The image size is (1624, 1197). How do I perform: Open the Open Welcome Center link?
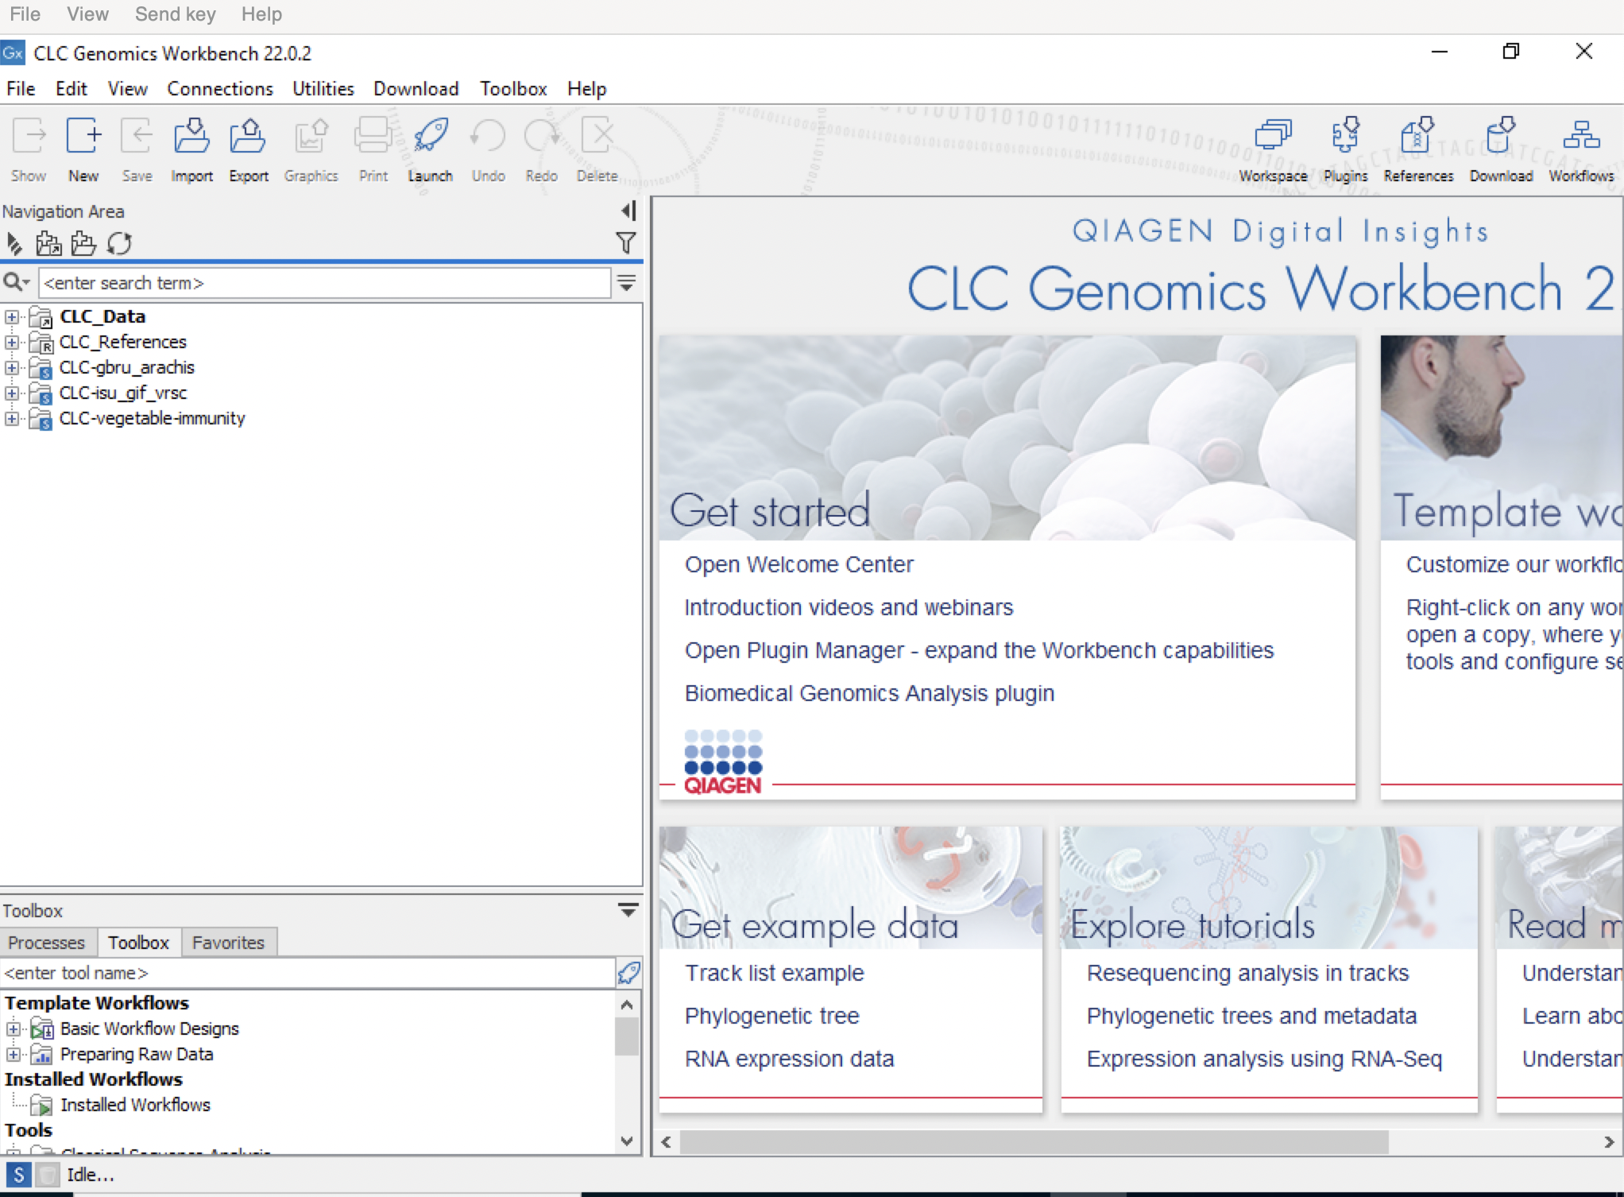point(798,564)
